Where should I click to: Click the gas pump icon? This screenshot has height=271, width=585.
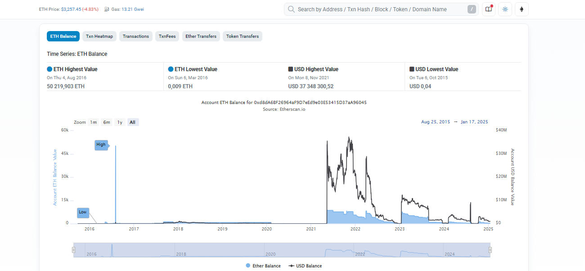pos(106,9)
